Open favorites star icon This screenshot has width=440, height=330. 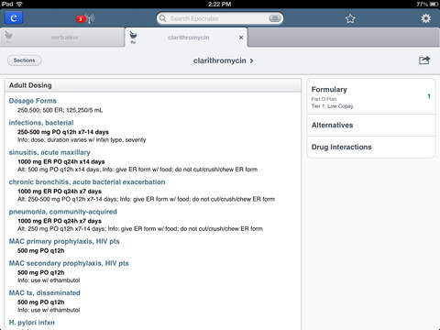click(x=350, y=18)
